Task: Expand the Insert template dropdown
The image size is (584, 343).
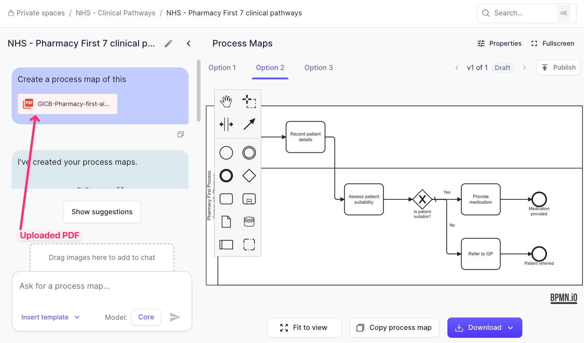Action: 51,317
